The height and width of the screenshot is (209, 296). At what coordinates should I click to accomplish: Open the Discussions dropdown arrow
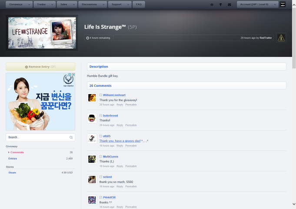[x=103, y=4]
